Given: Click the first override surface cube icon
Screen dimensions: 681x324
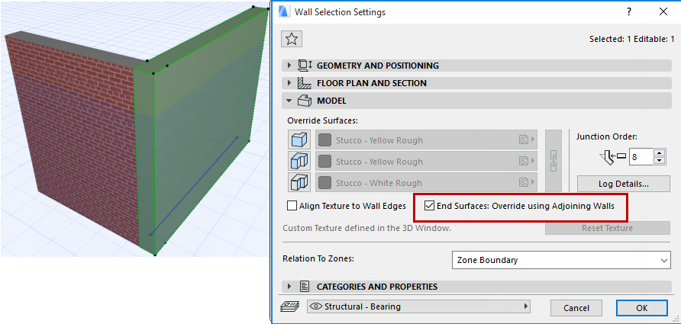Looking at the screenshot, I should point(297,140).
